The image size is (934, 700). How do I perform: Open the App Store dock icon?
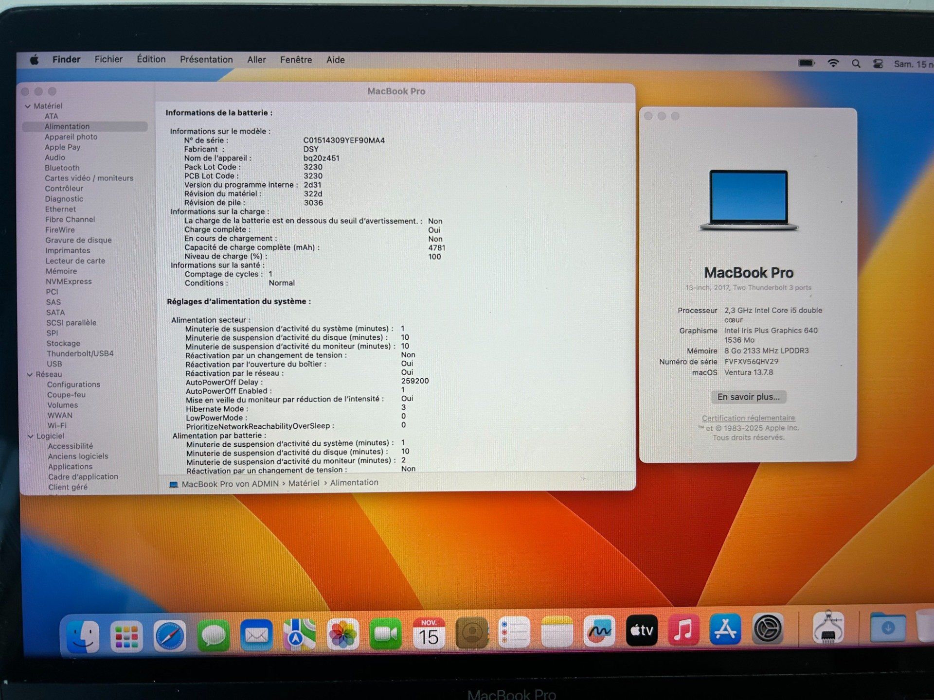[x=725, y=630]
